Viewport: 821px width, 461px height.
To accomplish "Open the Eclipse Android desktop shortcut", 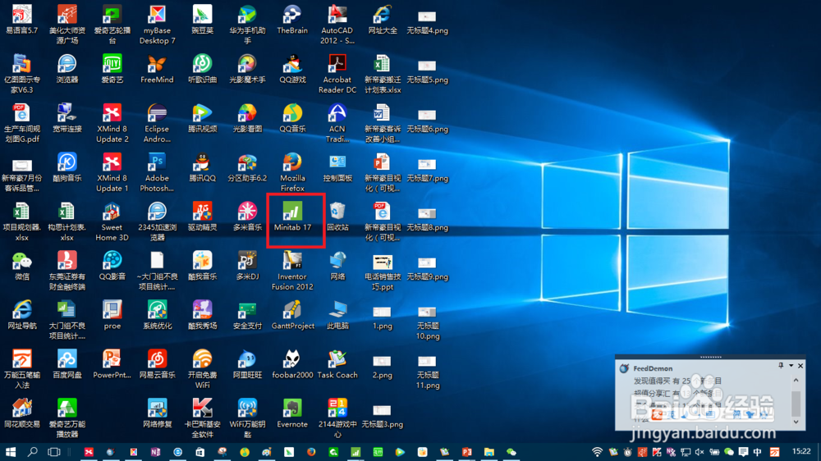I will tap(157, 122).
